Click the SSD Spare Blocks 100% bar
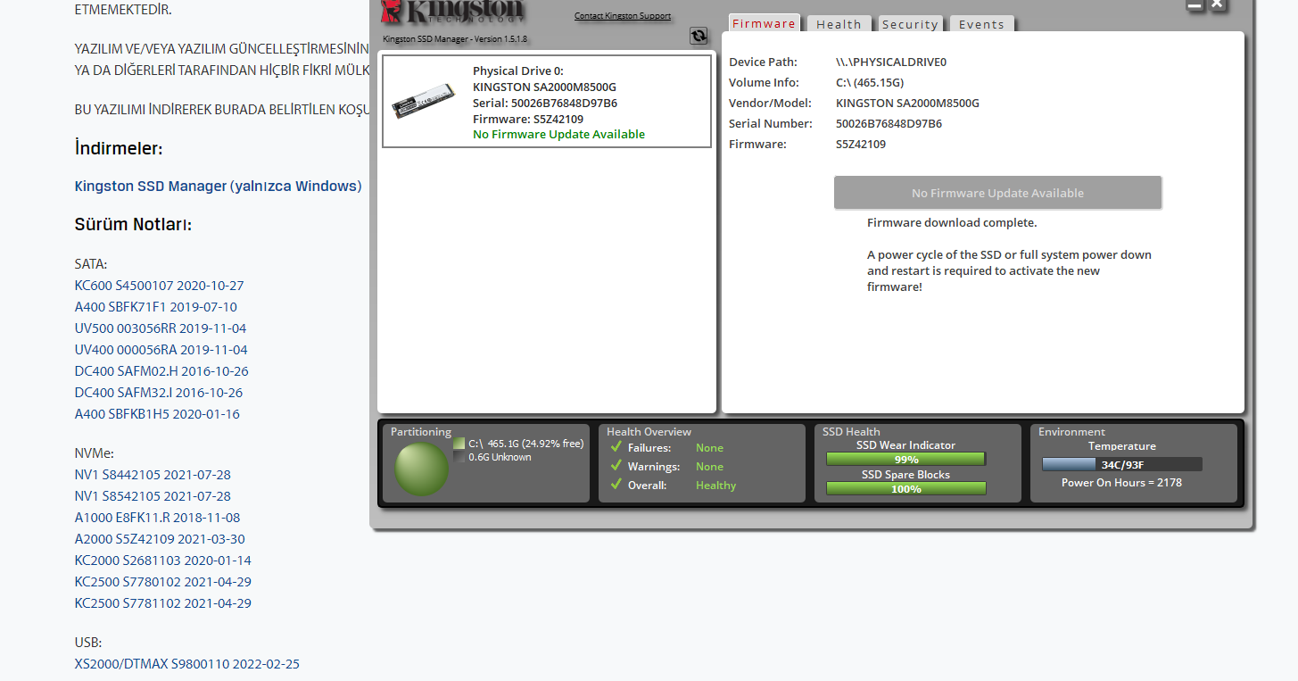 tap(905, 488)
